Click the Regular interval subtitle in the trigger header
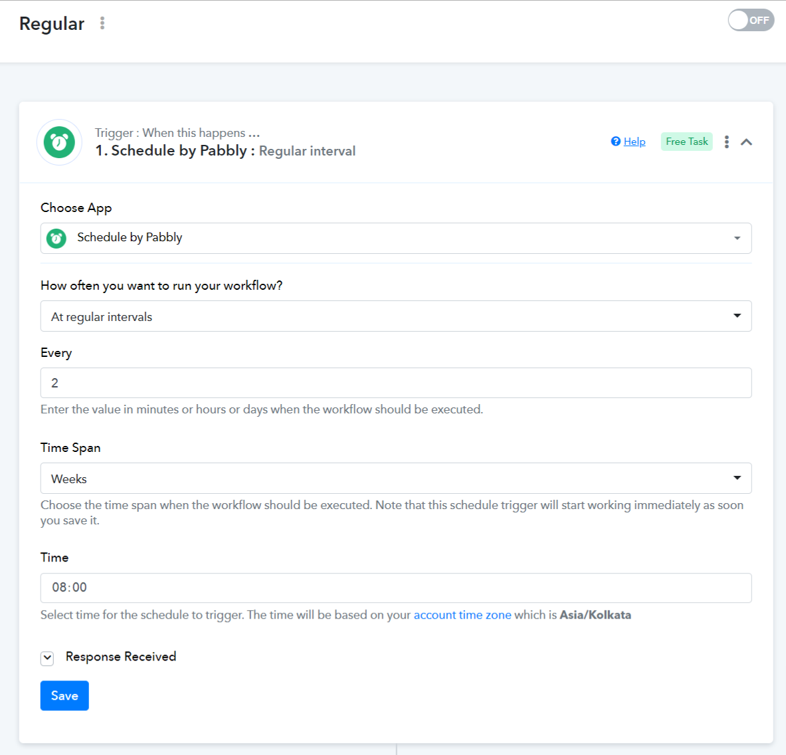Screen dimensions: 786x755 307,151
